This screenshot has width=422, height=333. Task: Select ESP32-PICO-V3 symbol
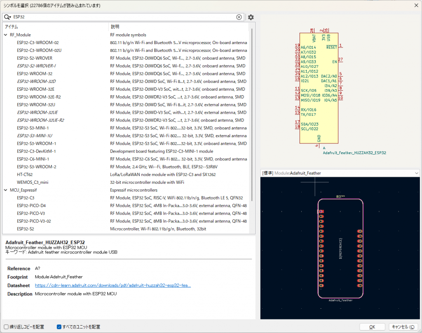31,213
